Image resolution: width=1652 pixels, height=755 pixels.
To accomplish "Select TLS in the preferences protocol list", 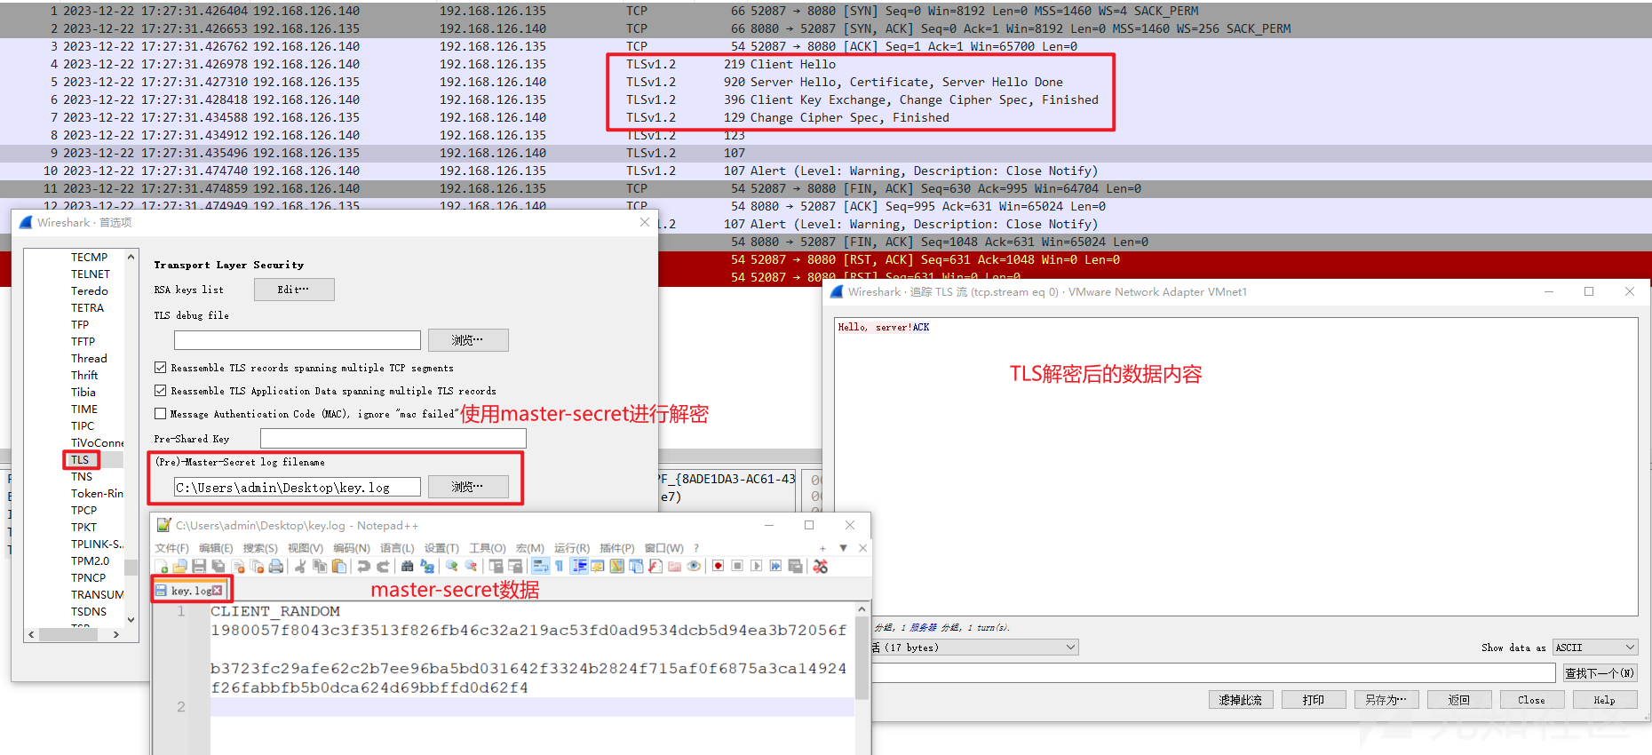I will point(80,460).
